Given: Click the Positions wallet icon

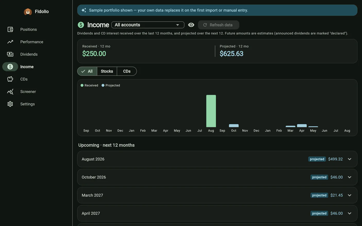Looking at the screenshot, I should coord(10,29).
